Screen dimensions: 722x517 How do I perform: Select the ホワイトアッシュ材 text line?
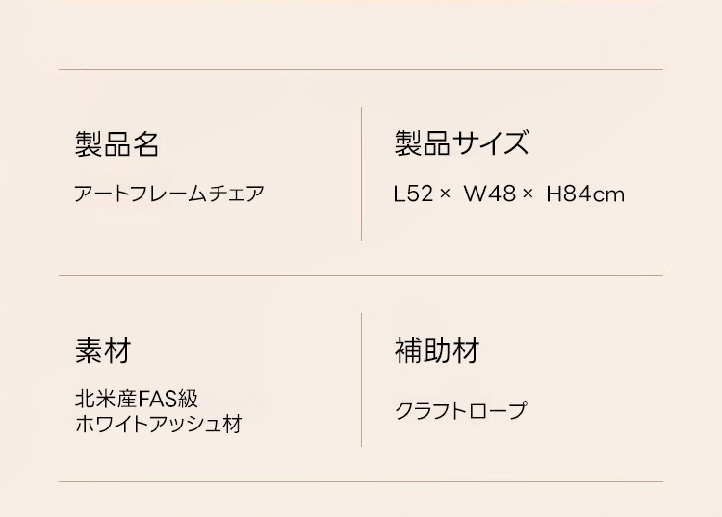(x=158, y=424)
